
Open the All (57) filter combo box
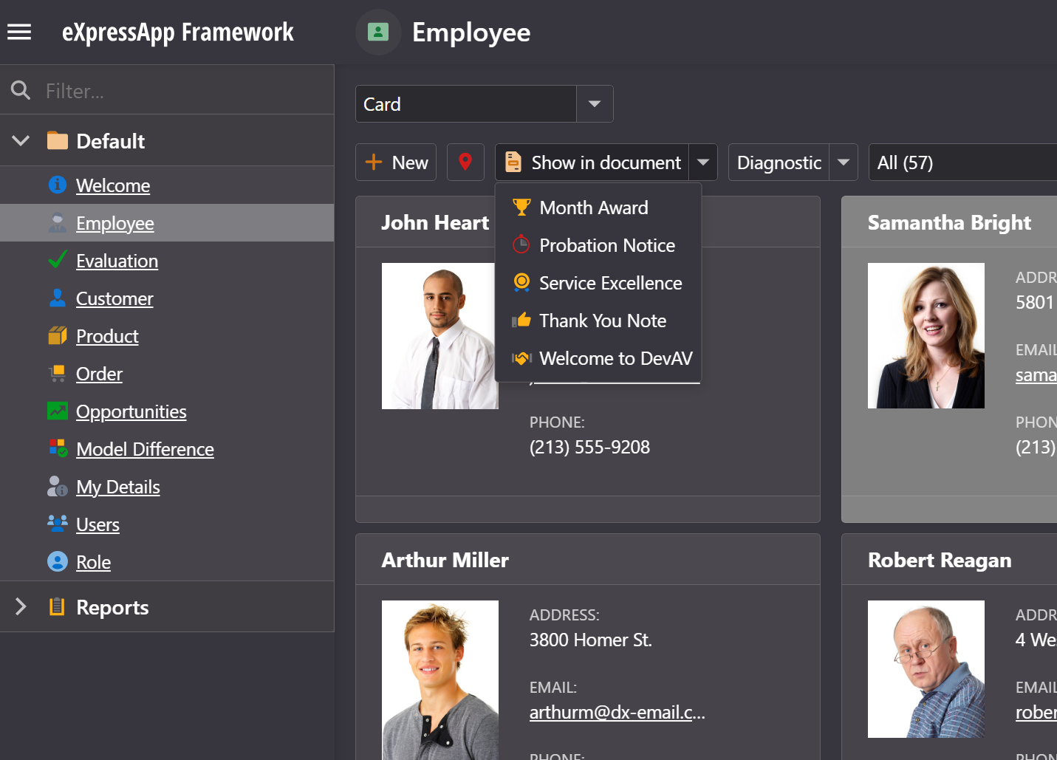pos(963,162)
